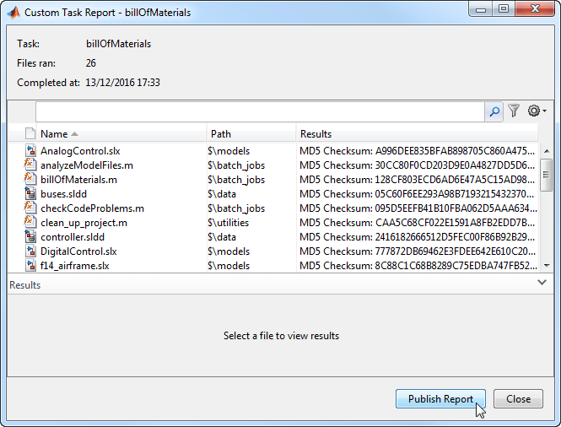Image resolution: width=561 pixels, height=427 pixels.
Task: Click the MD5 checksum starting A996DEE835
Action: point(418,151)
